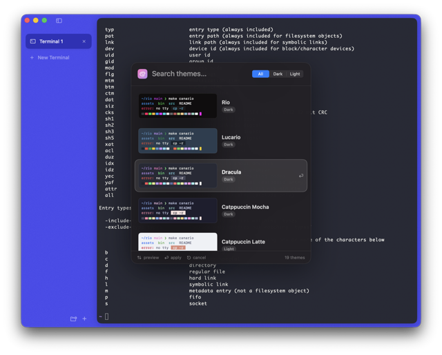Click the terminal icon in Terminal 1 tab
Image resolution: width=442 pixels, height=355 pixels.
tap(33, 41)
